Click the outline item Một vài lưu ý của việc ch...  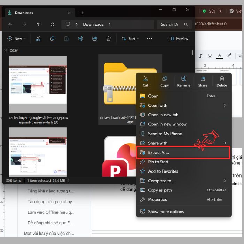pos(49,233)
